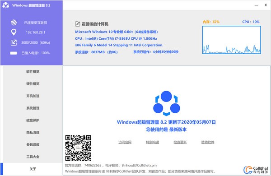Click the large blue three-circle logo
271x176 pixels.
[166, 103]
